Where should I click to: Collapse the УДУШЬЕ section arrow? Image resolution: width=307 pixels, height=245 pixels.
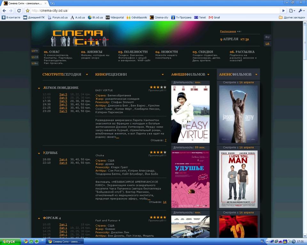(x=39, y=153)
